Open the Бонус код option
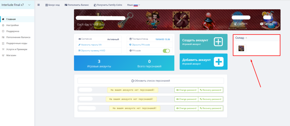 (52, 5)
